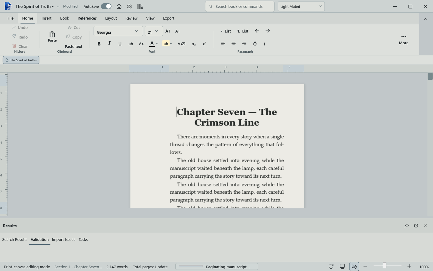This screenshot has width=433, height=271.
Task: Toggle the pointer-hand mode in status bar
Action: 354,266
